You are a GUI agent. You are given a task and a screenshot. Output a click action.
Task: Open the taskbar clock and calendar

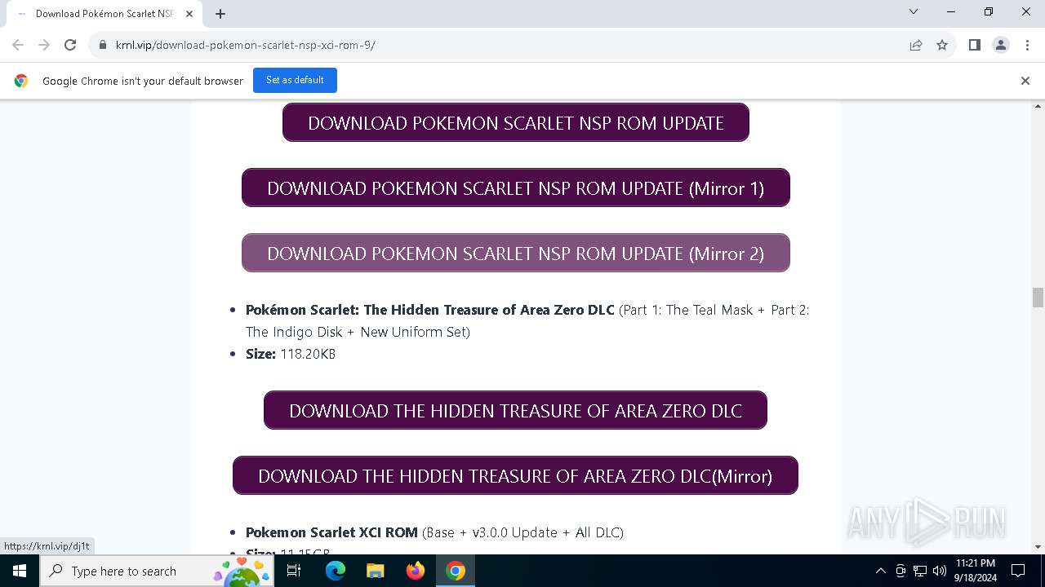coord(976,571)
